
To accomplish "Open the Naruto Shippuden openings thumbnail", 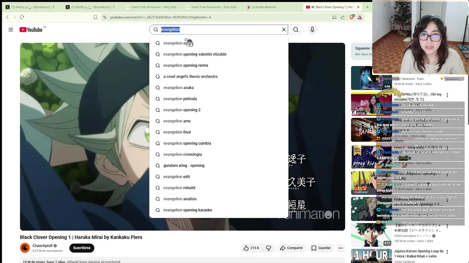I will [x=371, y=183].
